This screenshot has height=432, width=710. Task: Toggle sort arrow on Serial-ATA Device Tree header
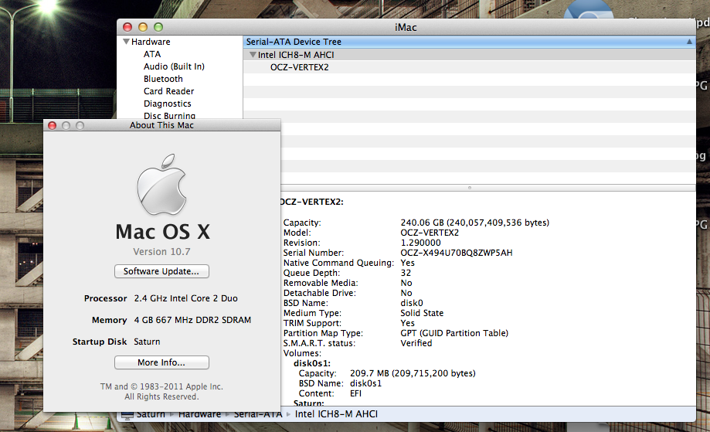tap(689, 42)
